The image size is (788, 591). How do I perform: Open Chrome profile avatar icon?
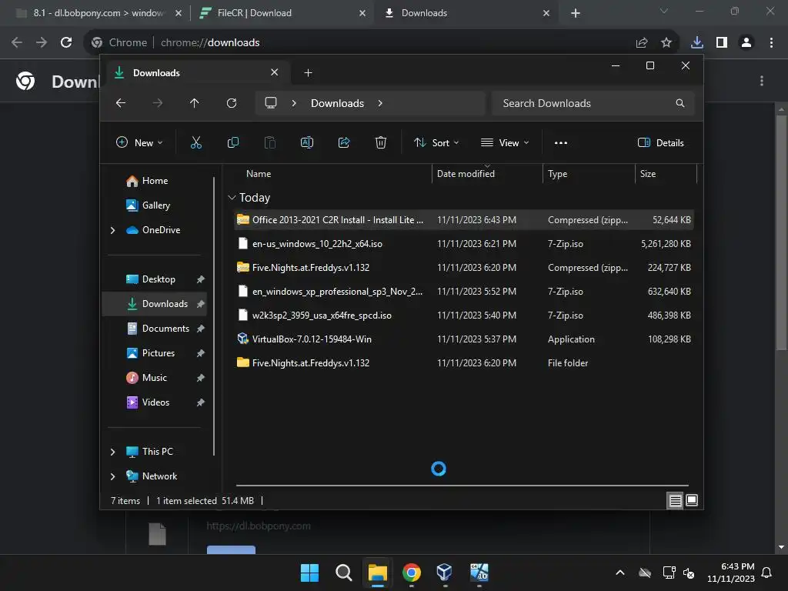[x=746, y=42]
